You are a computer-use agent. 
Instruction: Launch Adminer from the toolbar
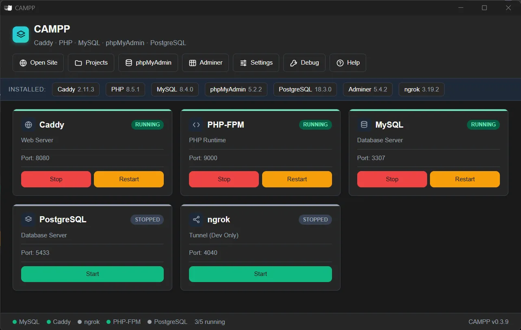pyautogui.click(x=205, y=63)
